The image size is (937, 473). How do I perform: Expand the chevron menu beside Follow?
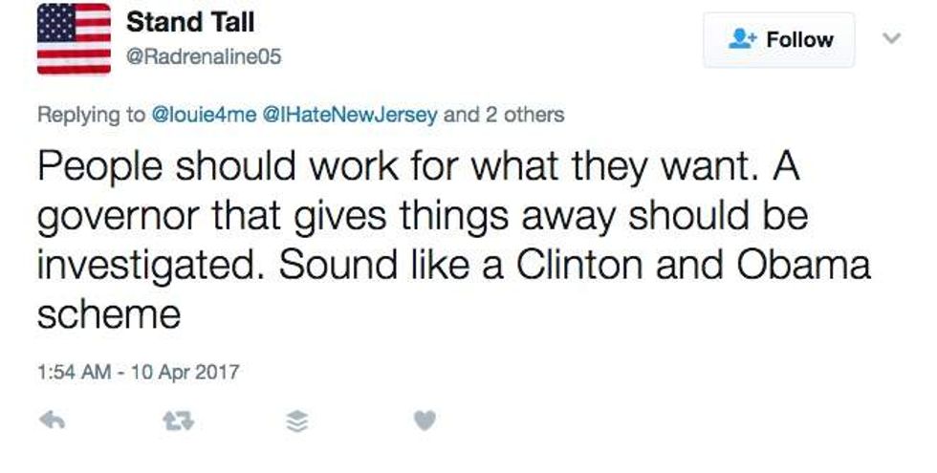tap(890, 39)
